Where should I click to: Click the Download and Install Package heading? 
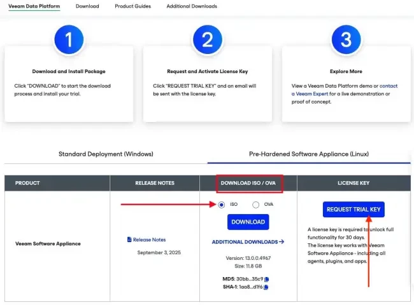pos(69,71)
